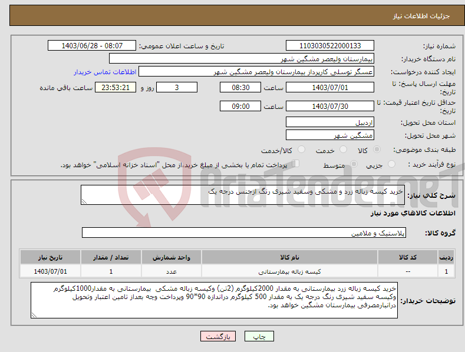Click the resize handle of description textarea
465x352 pixels.
84,201
